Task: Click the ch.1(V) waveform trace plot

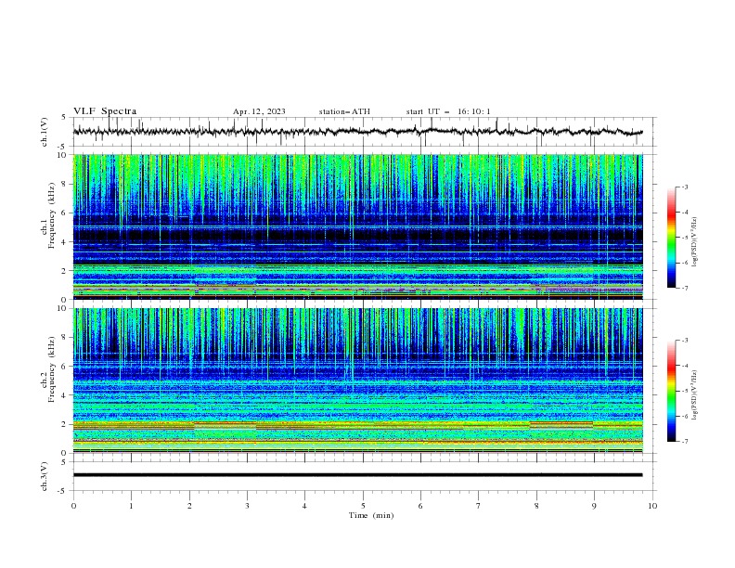Action: point(357,132)
